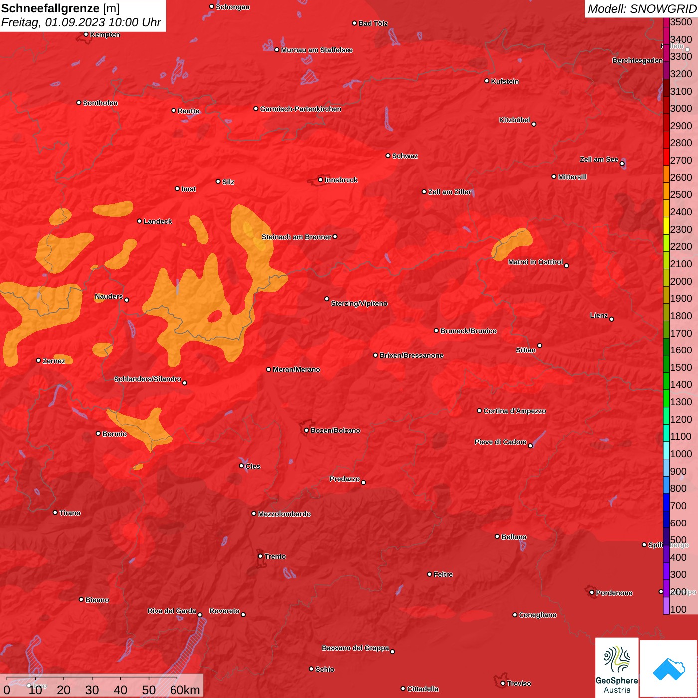Click the Zernez marker dot
This screenshot has height=698, width=698.
click(39, 360)
